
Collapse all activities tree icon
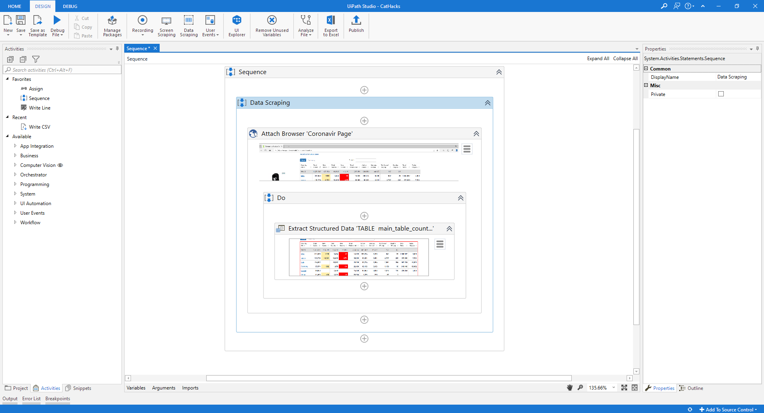[x=23, y=59]
